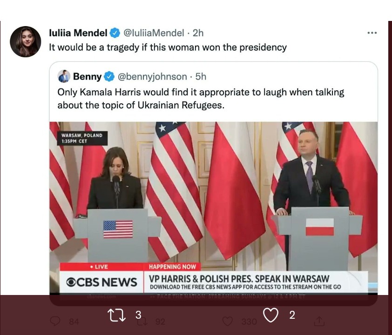Open the Iuliia Mendel display name link
Screen dimensions: 392x335
point(78,33)
